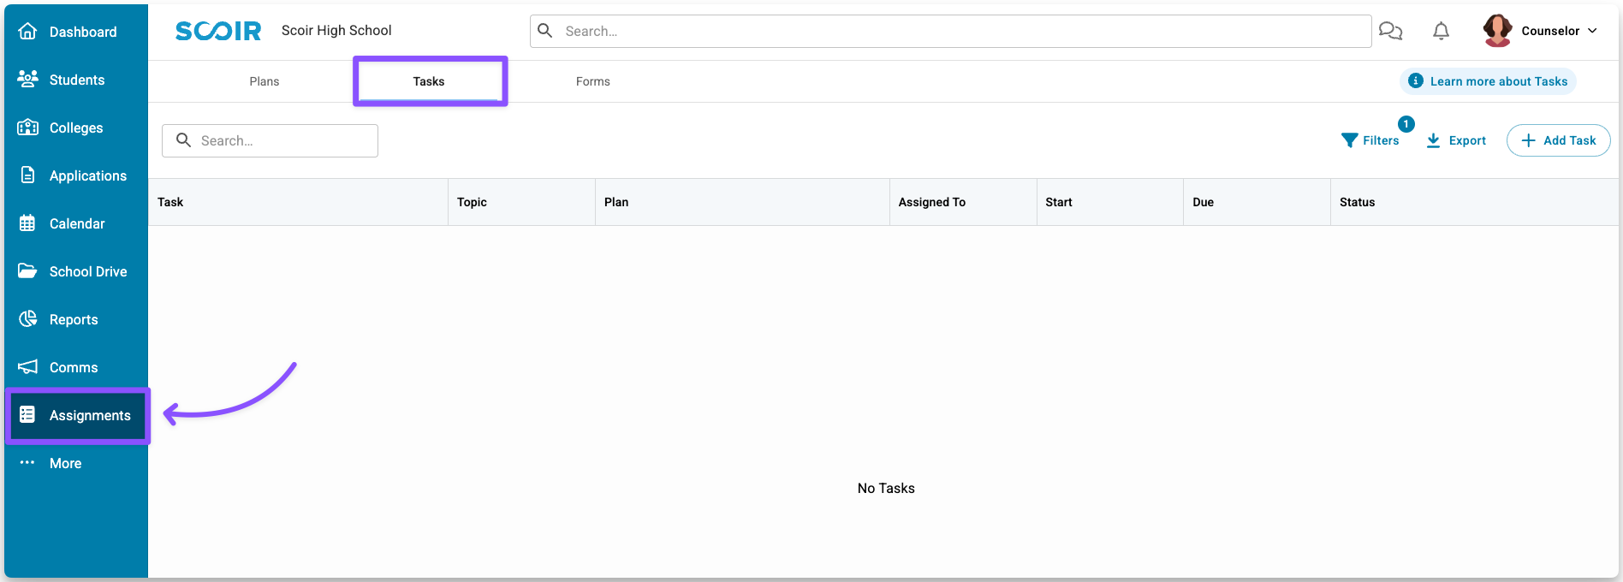
Task: Switch to the Forms tab
Action: tap(592, 81)
